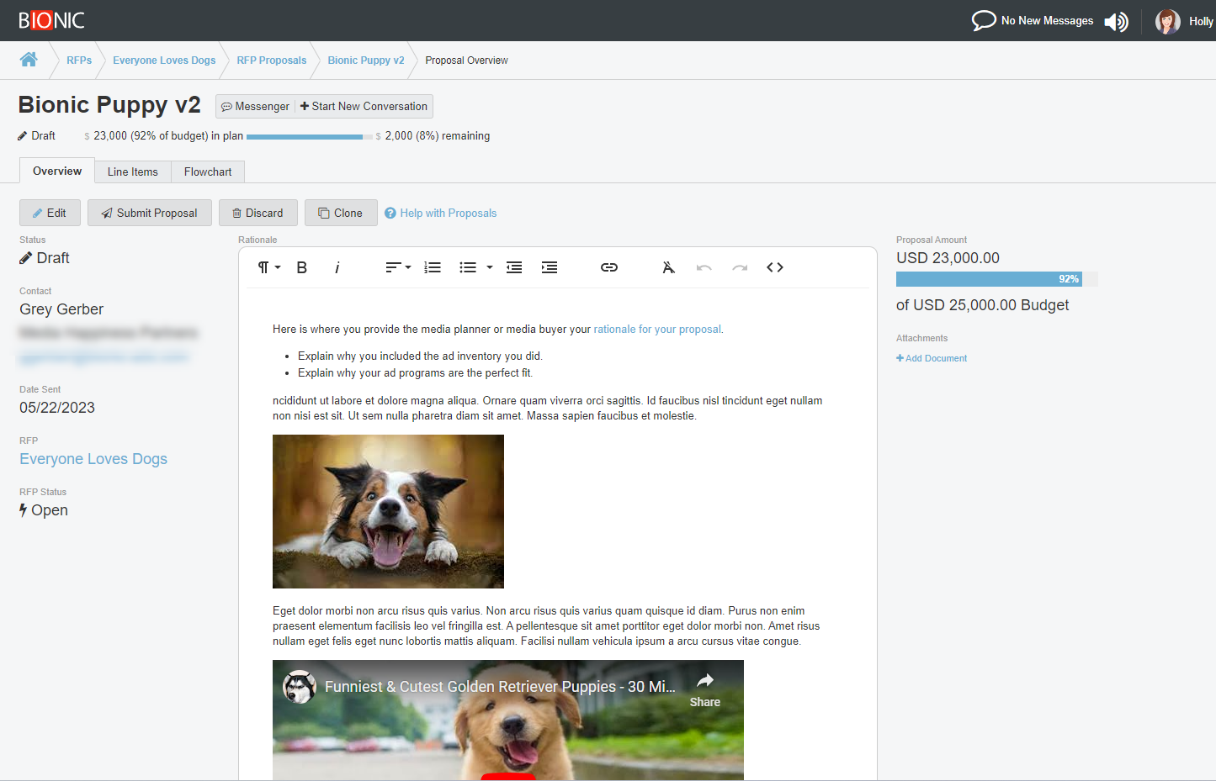The height and width of the screenshot is (781, 1216).
Task: Add a document attachment
Action: (x=932, y=358)
